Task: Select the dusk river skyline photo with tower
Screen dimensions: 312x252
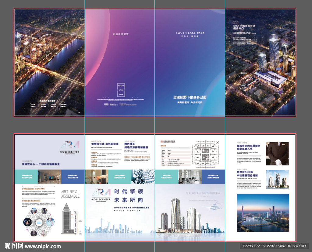Action: point(263,213)
